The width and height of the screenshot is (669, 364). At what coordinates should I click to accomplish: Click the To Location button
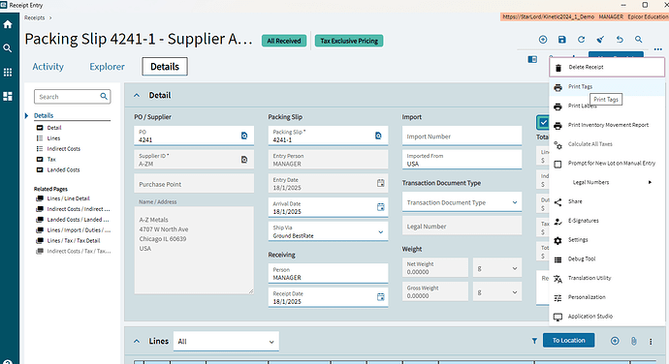coord(569,340)
